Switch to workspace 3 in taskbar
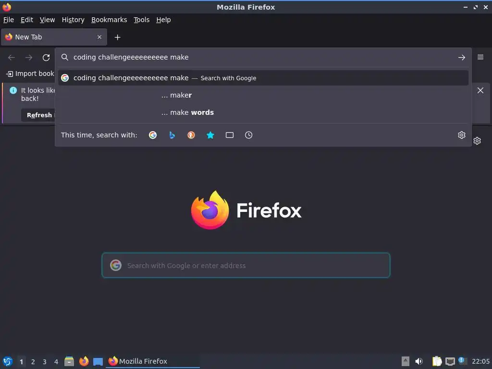Viewport: 492px width, 369px height. click(x=45, y=362)
